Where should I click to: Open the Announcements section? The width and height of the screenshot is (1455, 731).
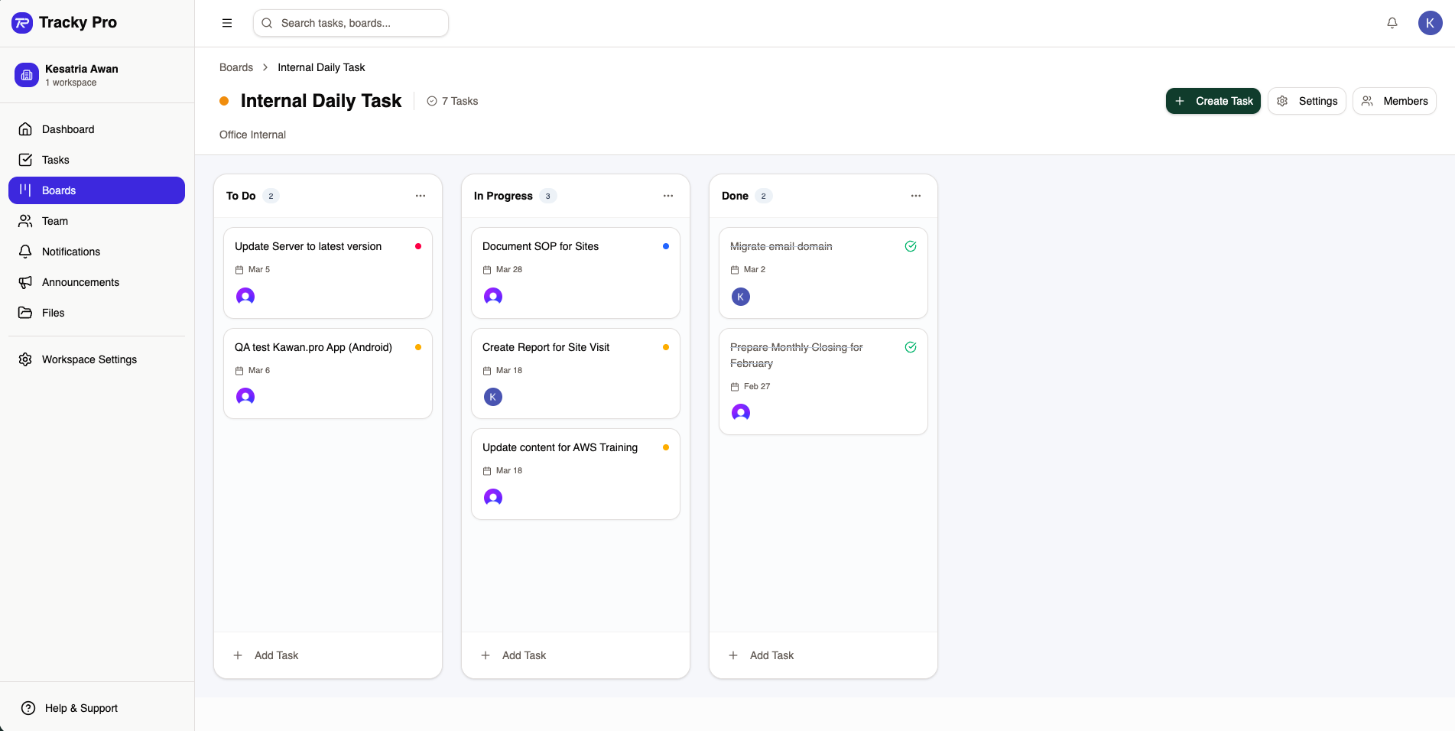click(80, 281)
